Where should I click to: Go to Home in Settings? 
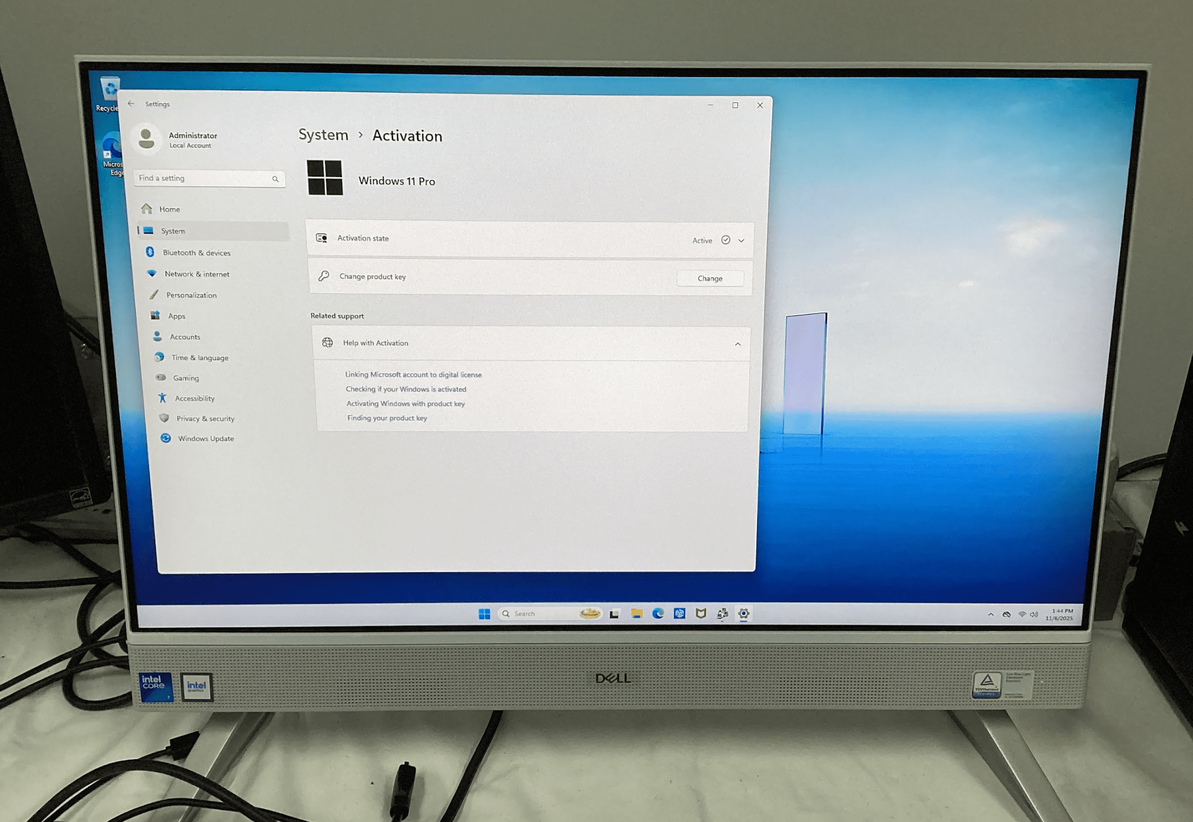click(x=169, y=209)
